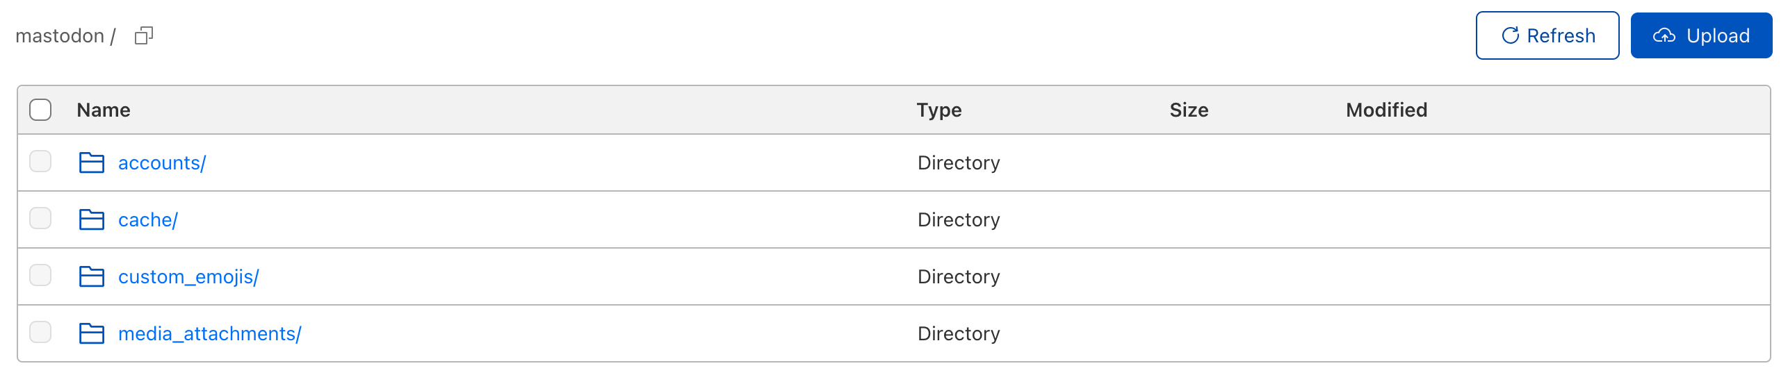Click the Upload button

click(1700, 35)
